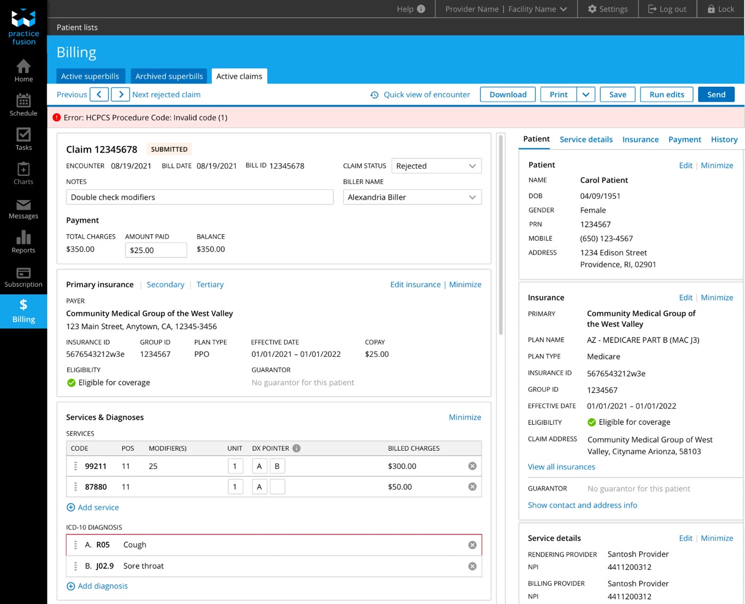Click Secondary insurance tab

(x=165, y=284)
